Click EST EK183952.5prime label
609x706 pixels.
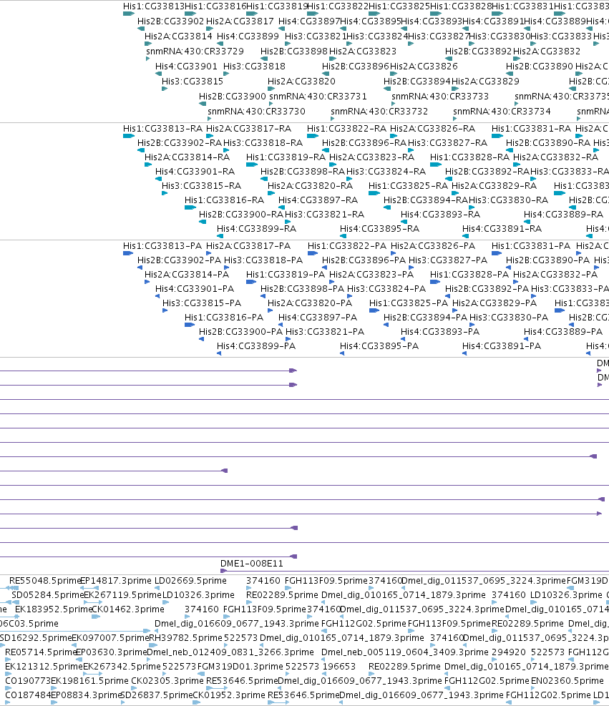click(54, 609)
